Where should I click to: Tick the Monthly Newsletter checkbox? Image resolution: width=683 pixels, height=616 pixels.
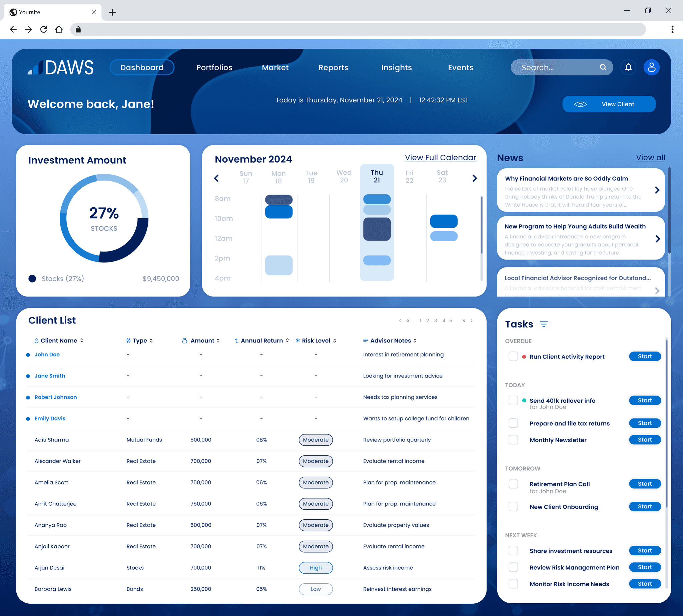[x=513, y=440]
